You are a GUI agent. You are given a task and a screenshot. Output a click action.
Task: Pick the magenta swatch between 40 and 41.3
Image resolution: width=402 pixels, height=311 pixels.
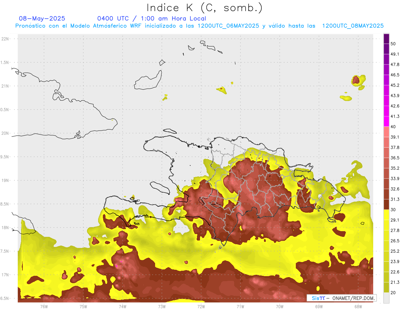[x=386, y=121]
